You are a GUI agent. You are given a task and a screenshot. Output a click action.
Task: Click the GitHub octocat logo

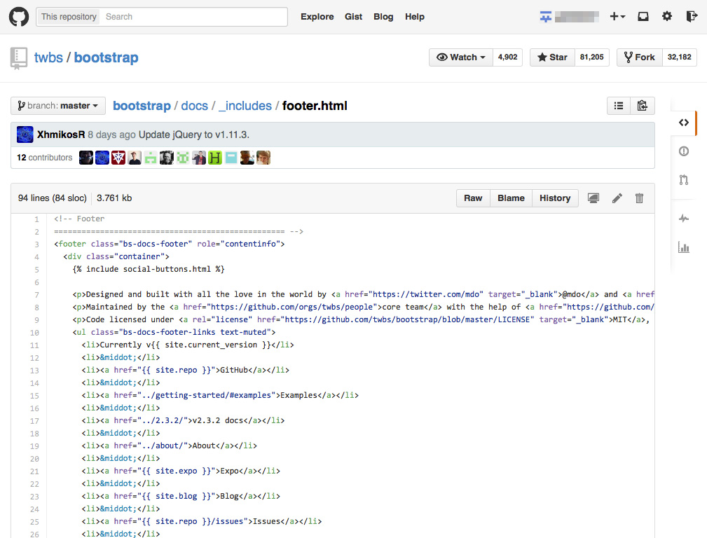pos(19,17)
